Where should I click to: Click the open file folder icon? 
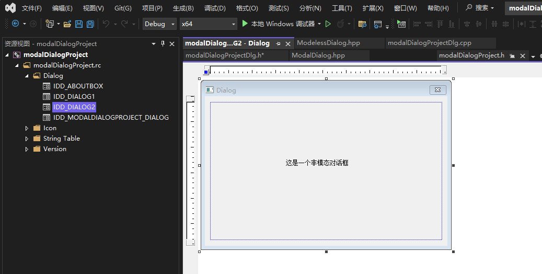pos(67,24)
